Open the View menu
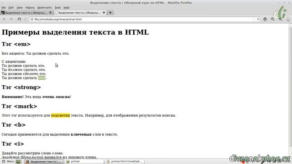 [x=19, y=8]
